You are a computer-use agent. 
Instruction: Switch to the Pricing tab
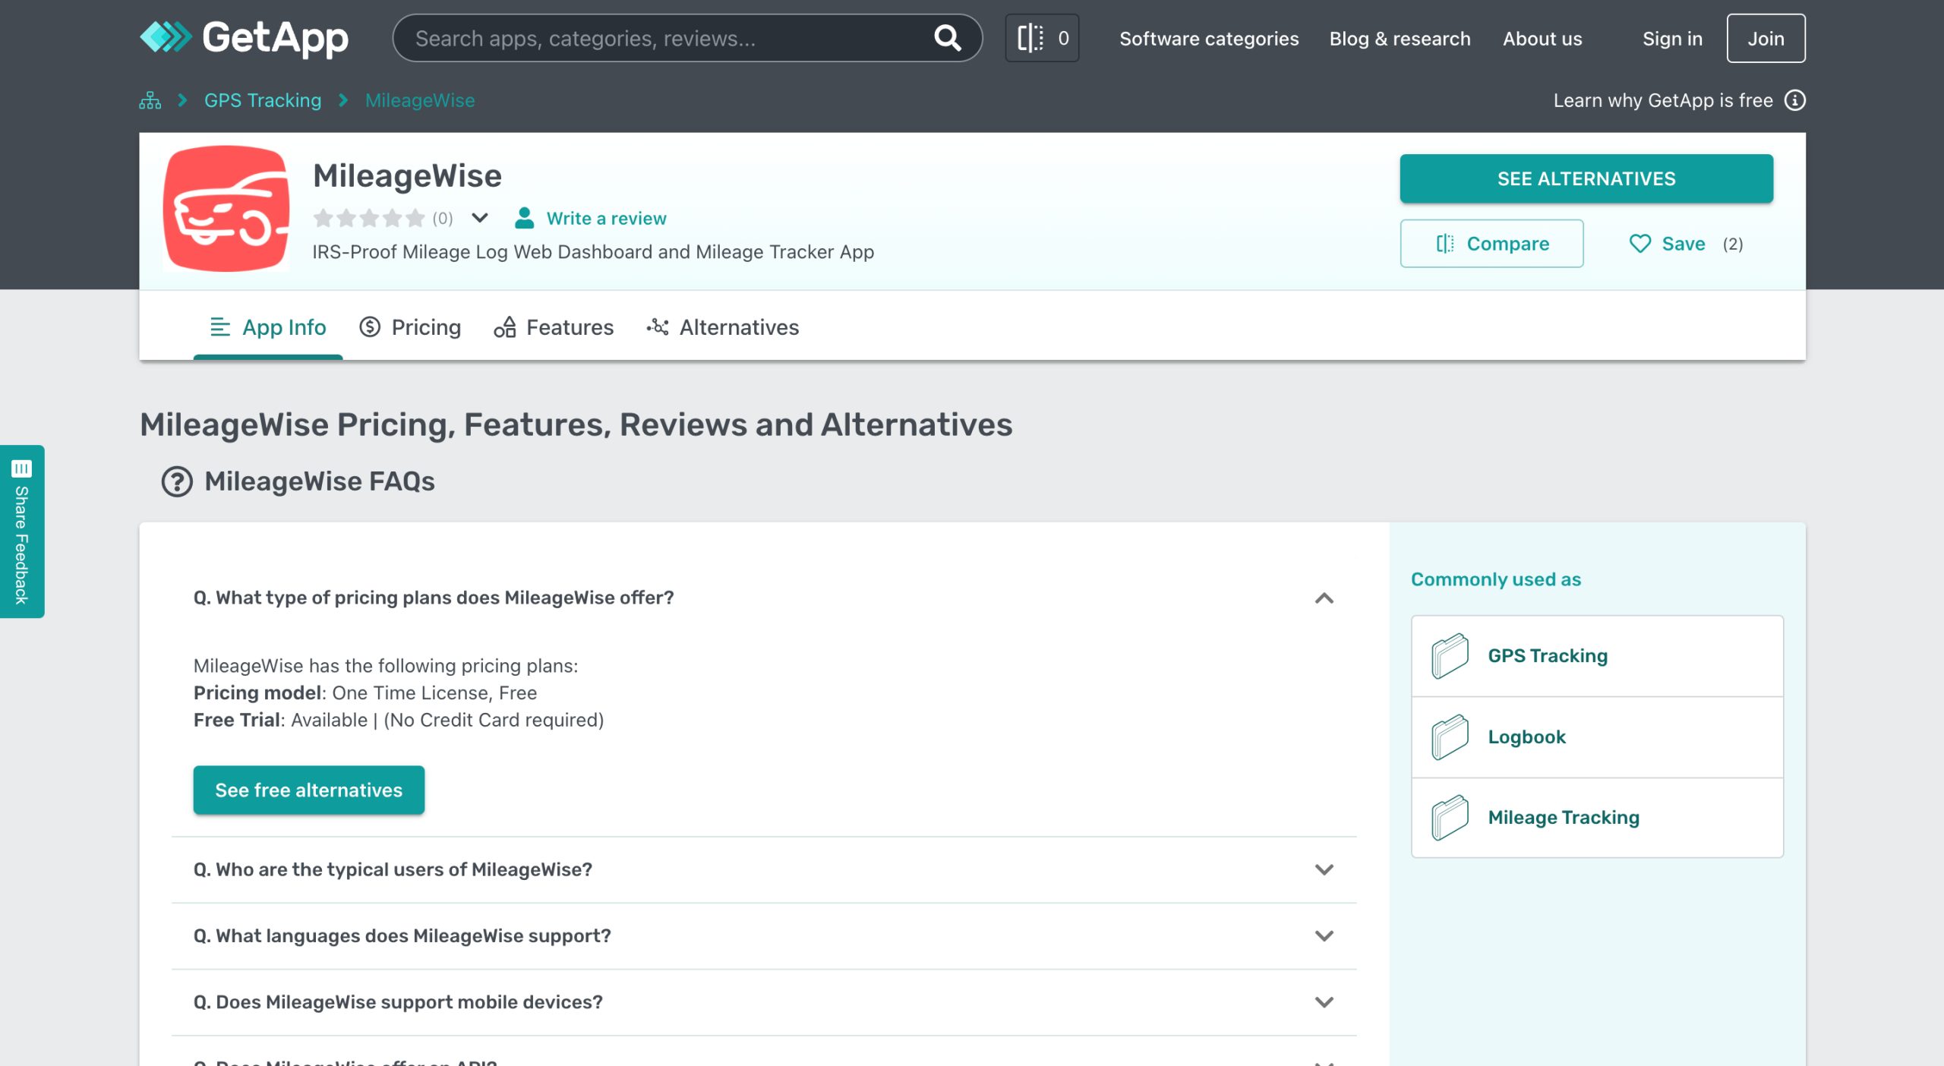(x=410, y=327)
